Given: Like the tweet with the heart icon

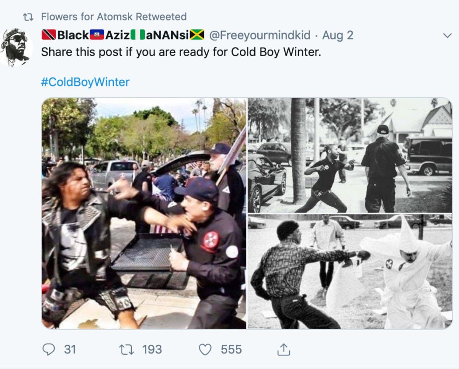Looking at the screenshot, I should pyautogui.click(x=205, y=349).
